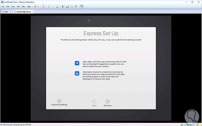This screenshot has height=126, width=202.
Task: Take a snapshot of the virtual machine
Action: pos(49,7)
